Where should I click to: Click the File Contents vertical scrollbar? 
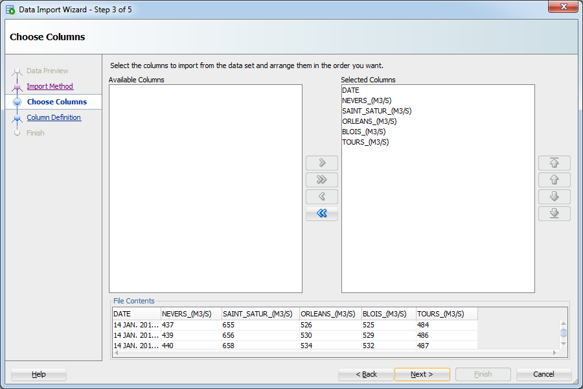(x=564, y=333)
